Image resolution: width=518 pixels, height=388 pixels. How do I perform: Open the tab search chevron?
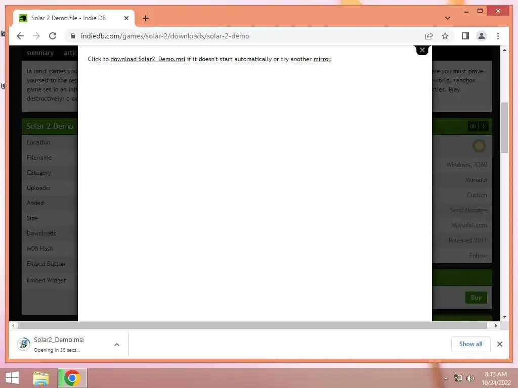447,18
